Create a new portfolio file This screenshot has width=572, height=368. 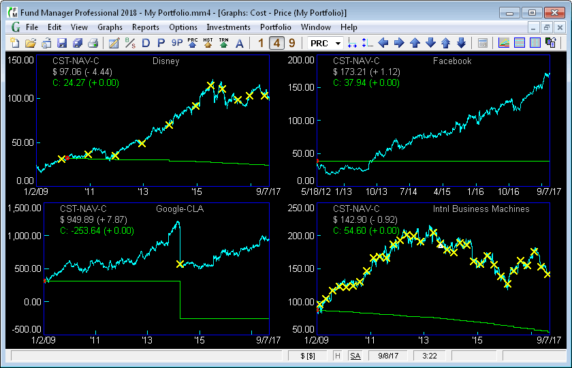click(x=14, y=43)
